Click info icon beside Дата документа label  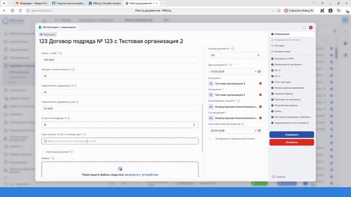coord(231,65)
